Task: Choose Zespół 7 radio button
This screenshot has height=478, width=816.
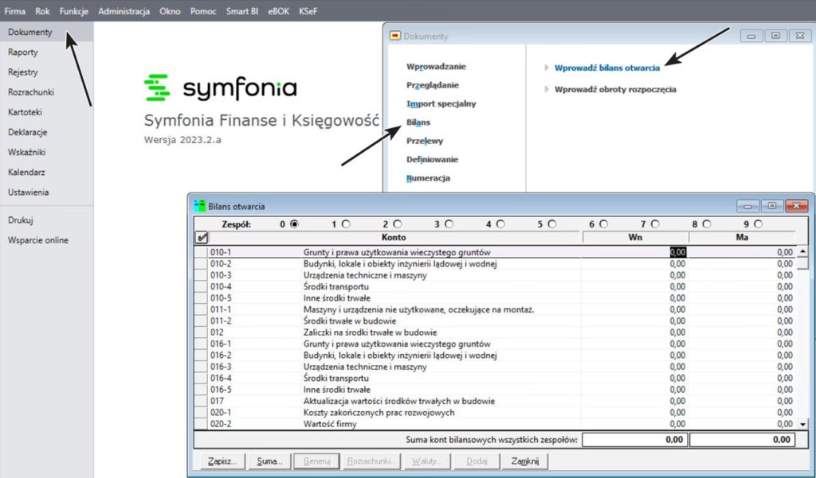Action: click(x=655, y=224)
